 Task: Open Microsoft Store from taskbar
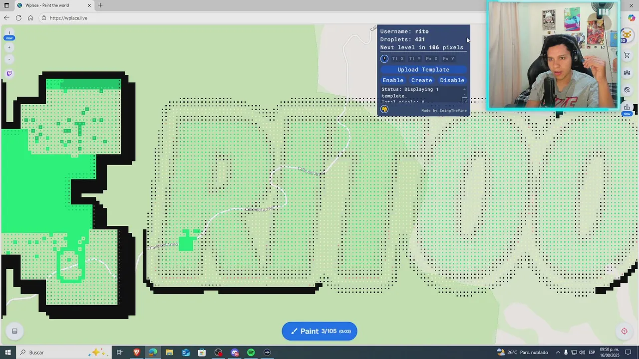click(x=202, y=353)
